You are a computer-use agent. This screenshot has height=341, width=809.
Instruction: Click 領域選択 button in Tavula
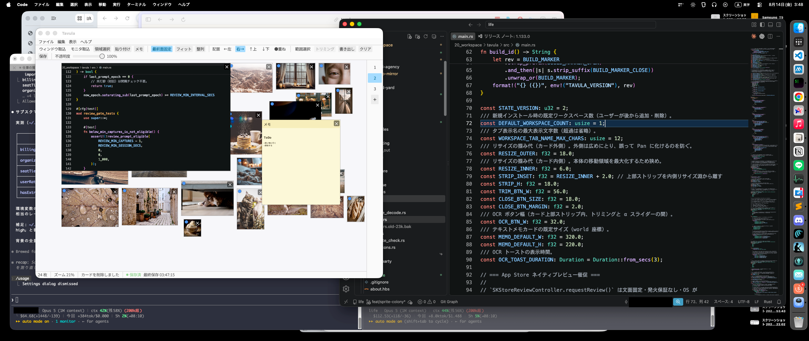102,49
